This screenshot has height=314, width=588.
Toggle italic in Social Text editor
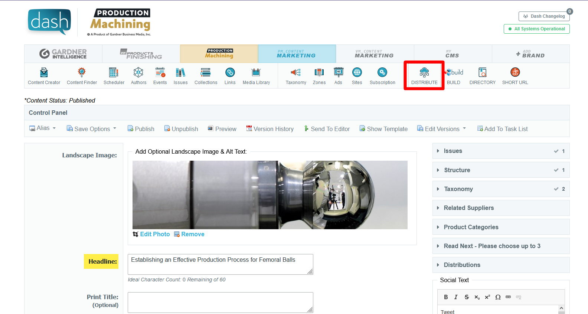pyautogui.click(x=456, y=297)
